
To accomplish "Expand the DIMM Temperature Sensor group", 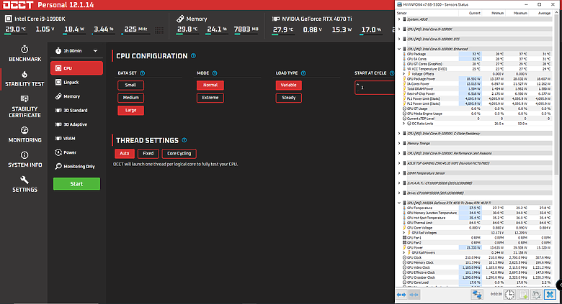I will (399, 173).
